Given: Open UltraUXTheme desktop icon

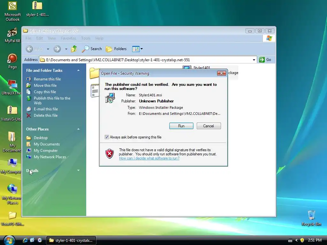Looking at the screenshot, I should (11, 87).
